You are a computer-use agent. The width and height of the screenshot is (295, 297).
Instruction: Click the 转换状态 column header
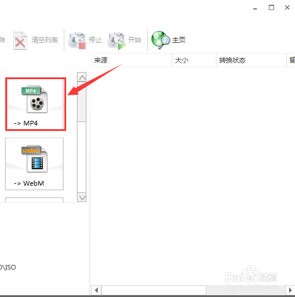251,60
